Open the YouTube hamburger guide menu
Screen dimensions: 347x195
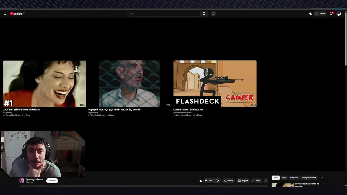pos(5,14)
